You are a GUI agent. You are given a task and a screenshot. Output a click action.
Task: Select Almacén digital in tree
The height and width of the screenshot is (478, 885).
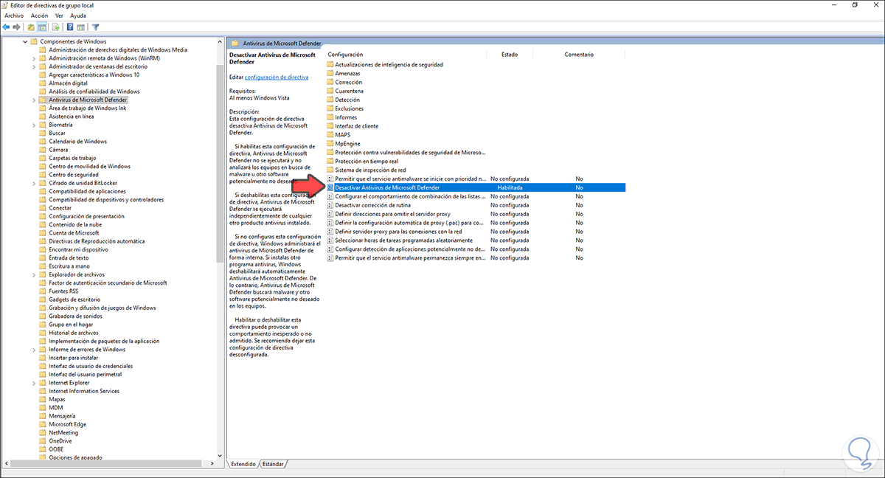point(68,83)
